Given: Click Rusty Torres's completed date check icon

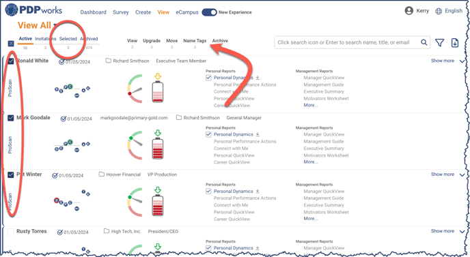Looking at the screenshot, I should 60,232.
